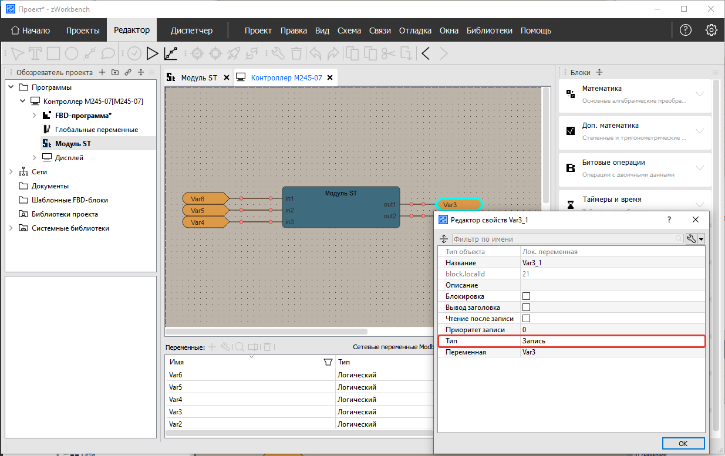This screenshot has height=456, width=725.
Task: Toggle the Вывод заголовка checkbox
Action: coord(526,308)
